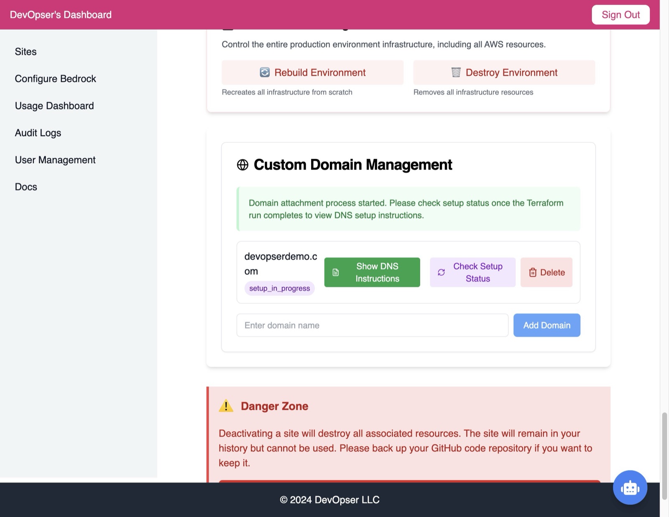Click the Deactivating a site warning paragraph
The height and width of the screenshot is (517, 669).
(x=406, y=448)
